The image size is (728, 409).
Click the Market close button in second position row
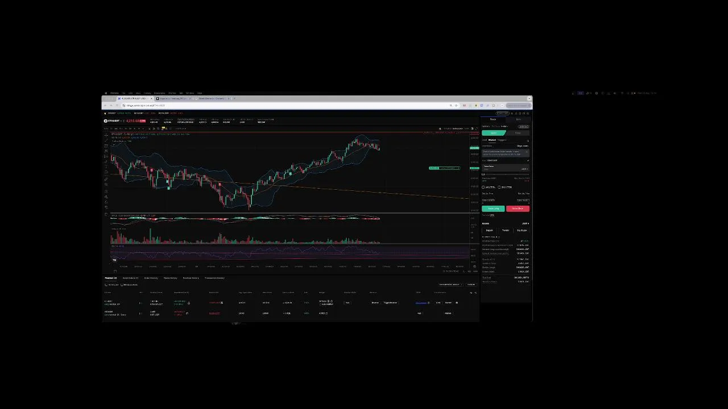(448, 313)
